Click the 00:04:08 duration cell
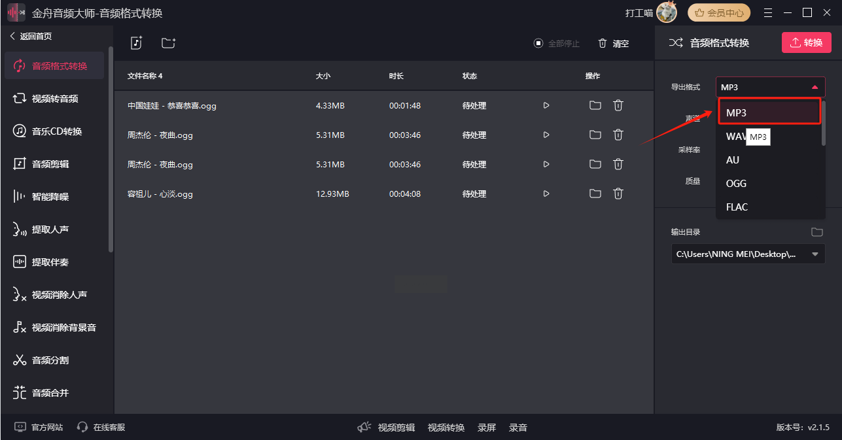This screenshot has width=842, height=440. tap(405, 194)
